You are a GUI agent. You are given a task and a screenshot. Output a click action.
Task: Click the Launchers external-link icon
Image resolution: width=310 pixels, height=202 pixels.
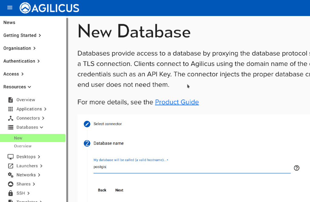(x=11, y=166)
